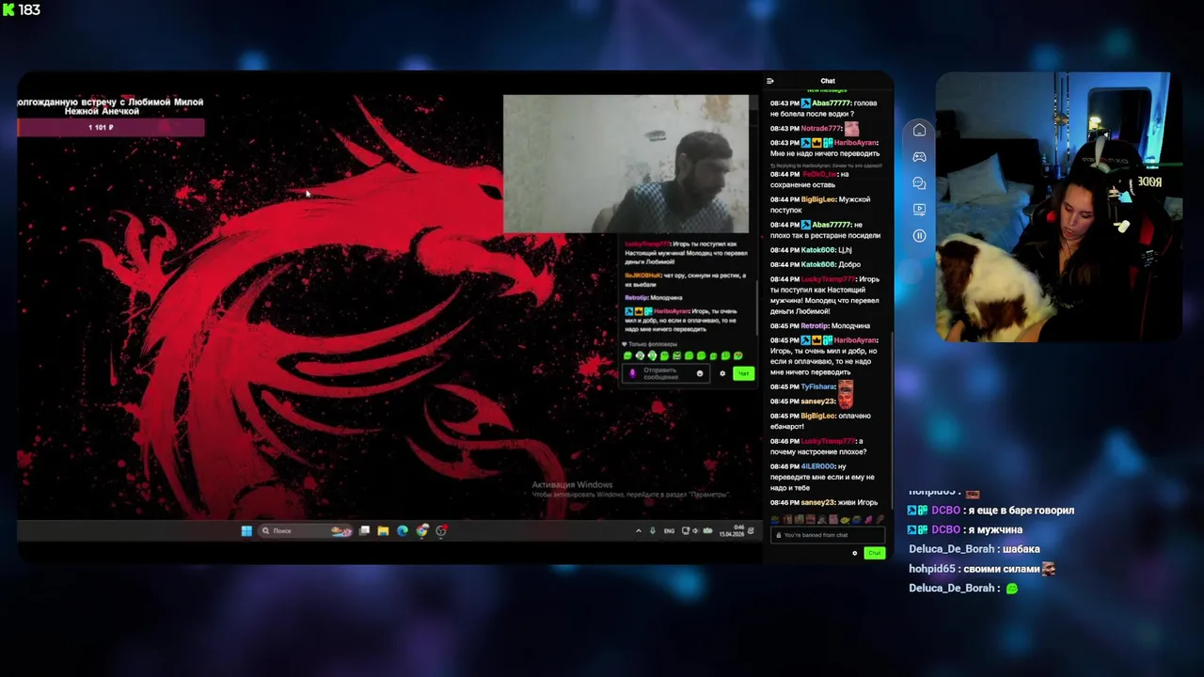
Task: Click Deluca_De_Borah message шабака
Action: pyautogui.click(x=974, y=549)
